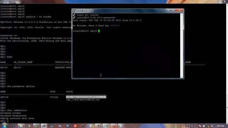
Task: Click the highlighted '/u01/app/oracle/product' path
Action: tap(86, 97)
